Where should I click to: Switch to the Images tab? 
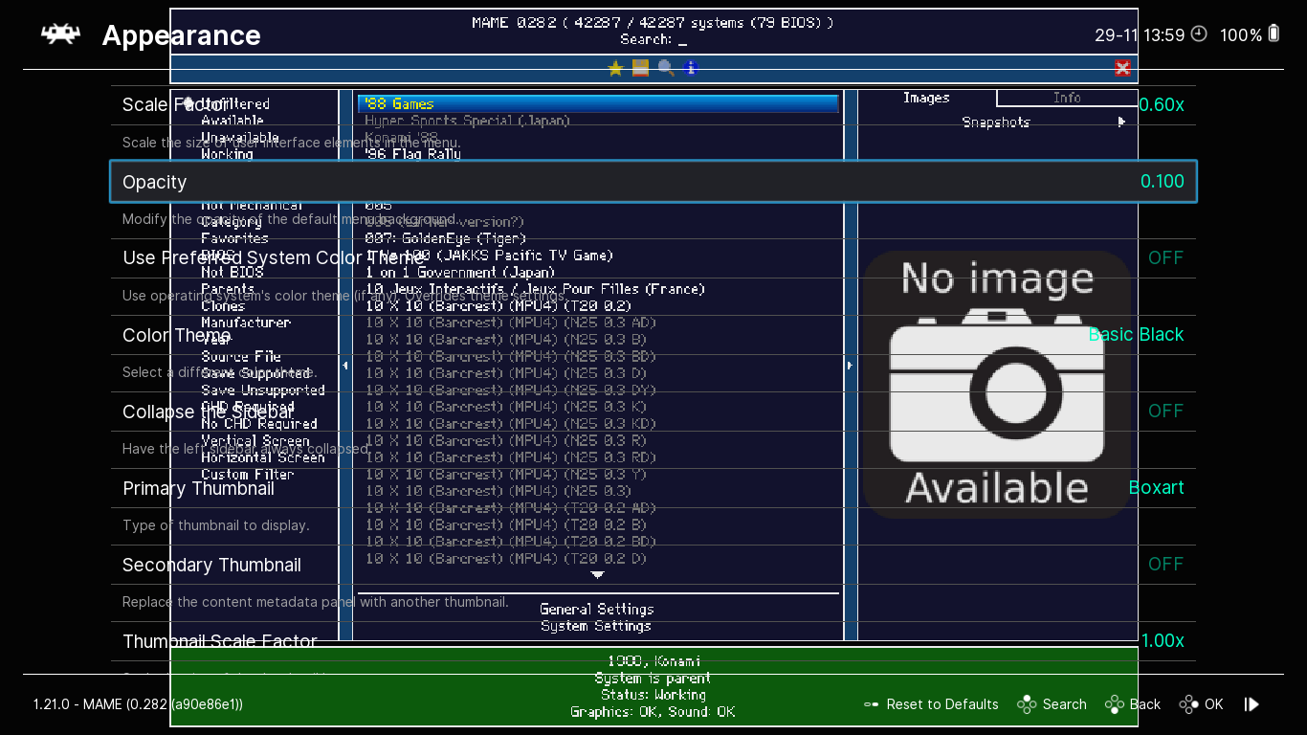coord(926,98)
